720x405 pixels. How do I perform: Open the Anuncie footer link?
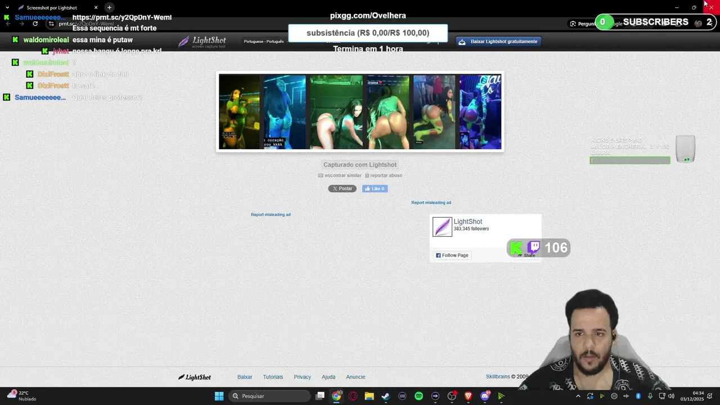point(355,377)
